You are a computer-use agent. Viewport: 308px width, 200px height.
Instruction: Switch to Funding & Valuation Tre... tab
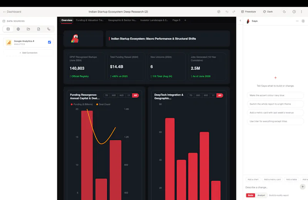pyautogui.click(x=90, y=20)
